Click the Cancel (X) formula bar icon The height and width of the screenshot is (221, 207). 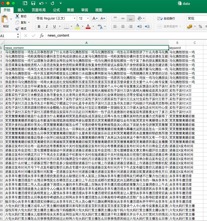click(26, 36)
